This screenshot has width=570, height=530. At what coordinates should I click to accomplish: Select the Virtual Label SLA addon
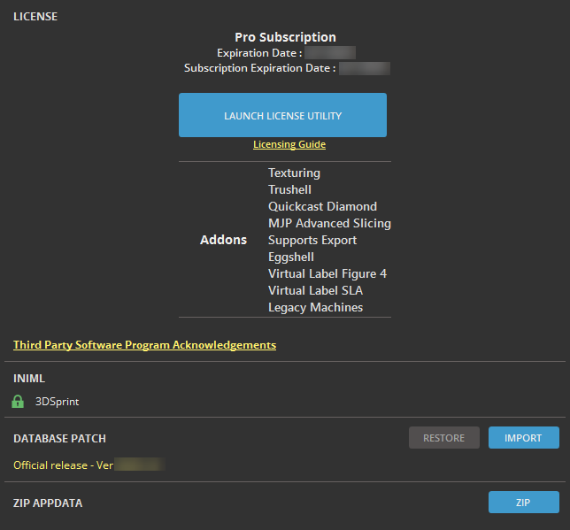pos(315,290)
